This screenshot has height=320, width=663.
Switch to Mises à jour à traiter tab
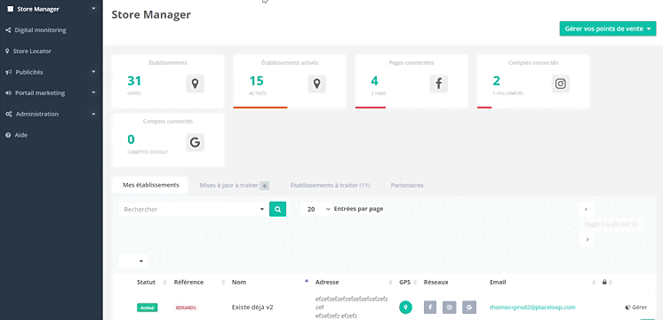[235, 186]
